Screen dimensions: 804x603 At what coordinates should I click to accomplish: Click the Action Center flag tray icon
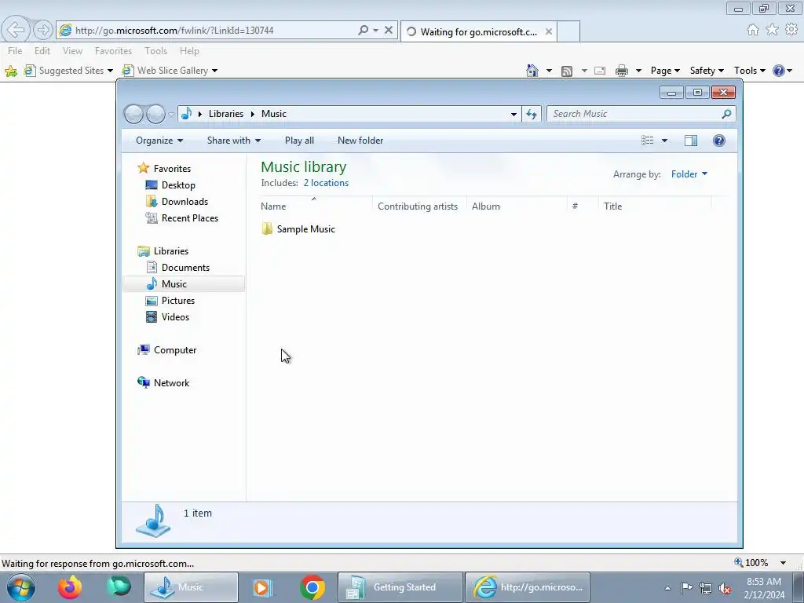click(686, 588)
